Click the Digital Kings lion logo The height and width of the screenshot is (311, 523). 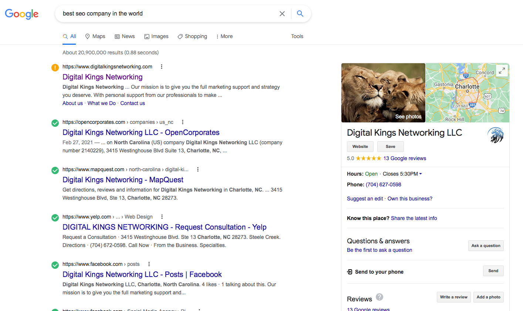click(495, 135)
